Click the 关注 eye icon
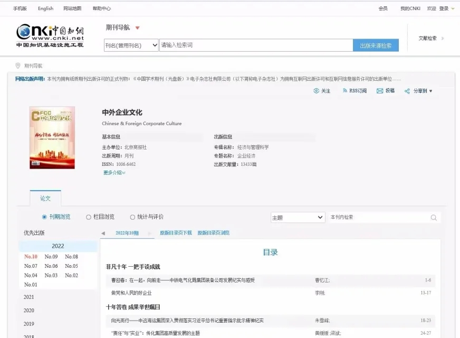The height and width of the screenshot is (338, 460). [x=317, y=91]
